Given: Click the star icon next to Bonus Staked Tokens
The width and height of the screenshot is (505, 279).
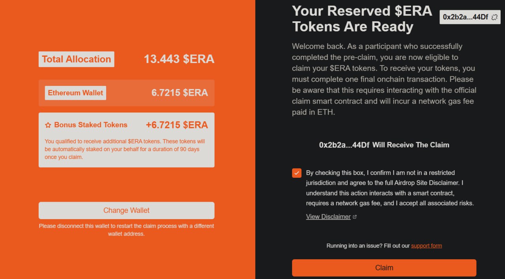Looking at the screenshot, I should [x=48, y=125].
